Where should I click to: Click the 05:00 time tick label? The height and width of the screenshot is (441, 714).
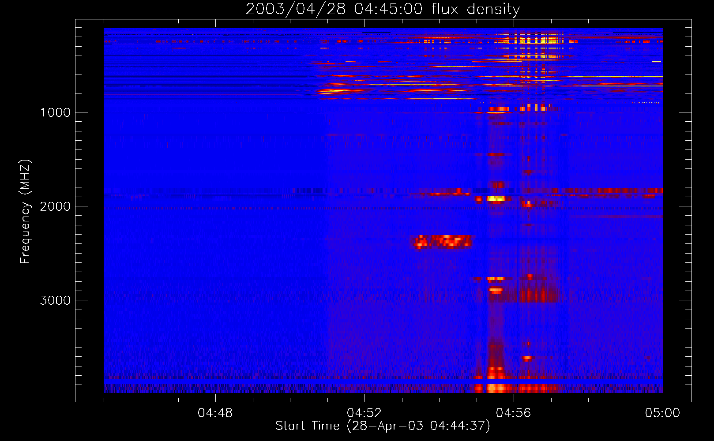[662, 413]
